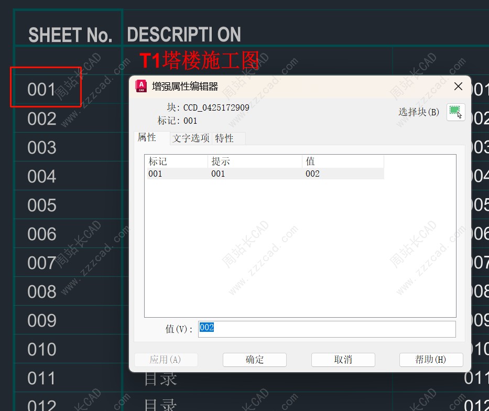Select sheet number 009 in left column
The height and width of the screenshot is (411, 489).
coord(42,321)
